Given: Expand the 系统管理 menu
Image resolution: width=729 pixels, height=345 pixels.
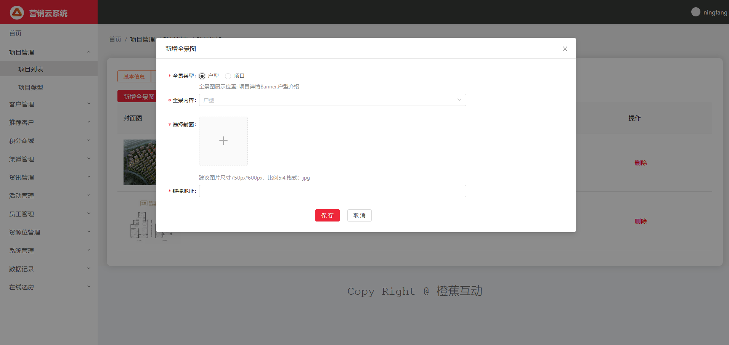Looking at the screenshot, I should point(49,250).
